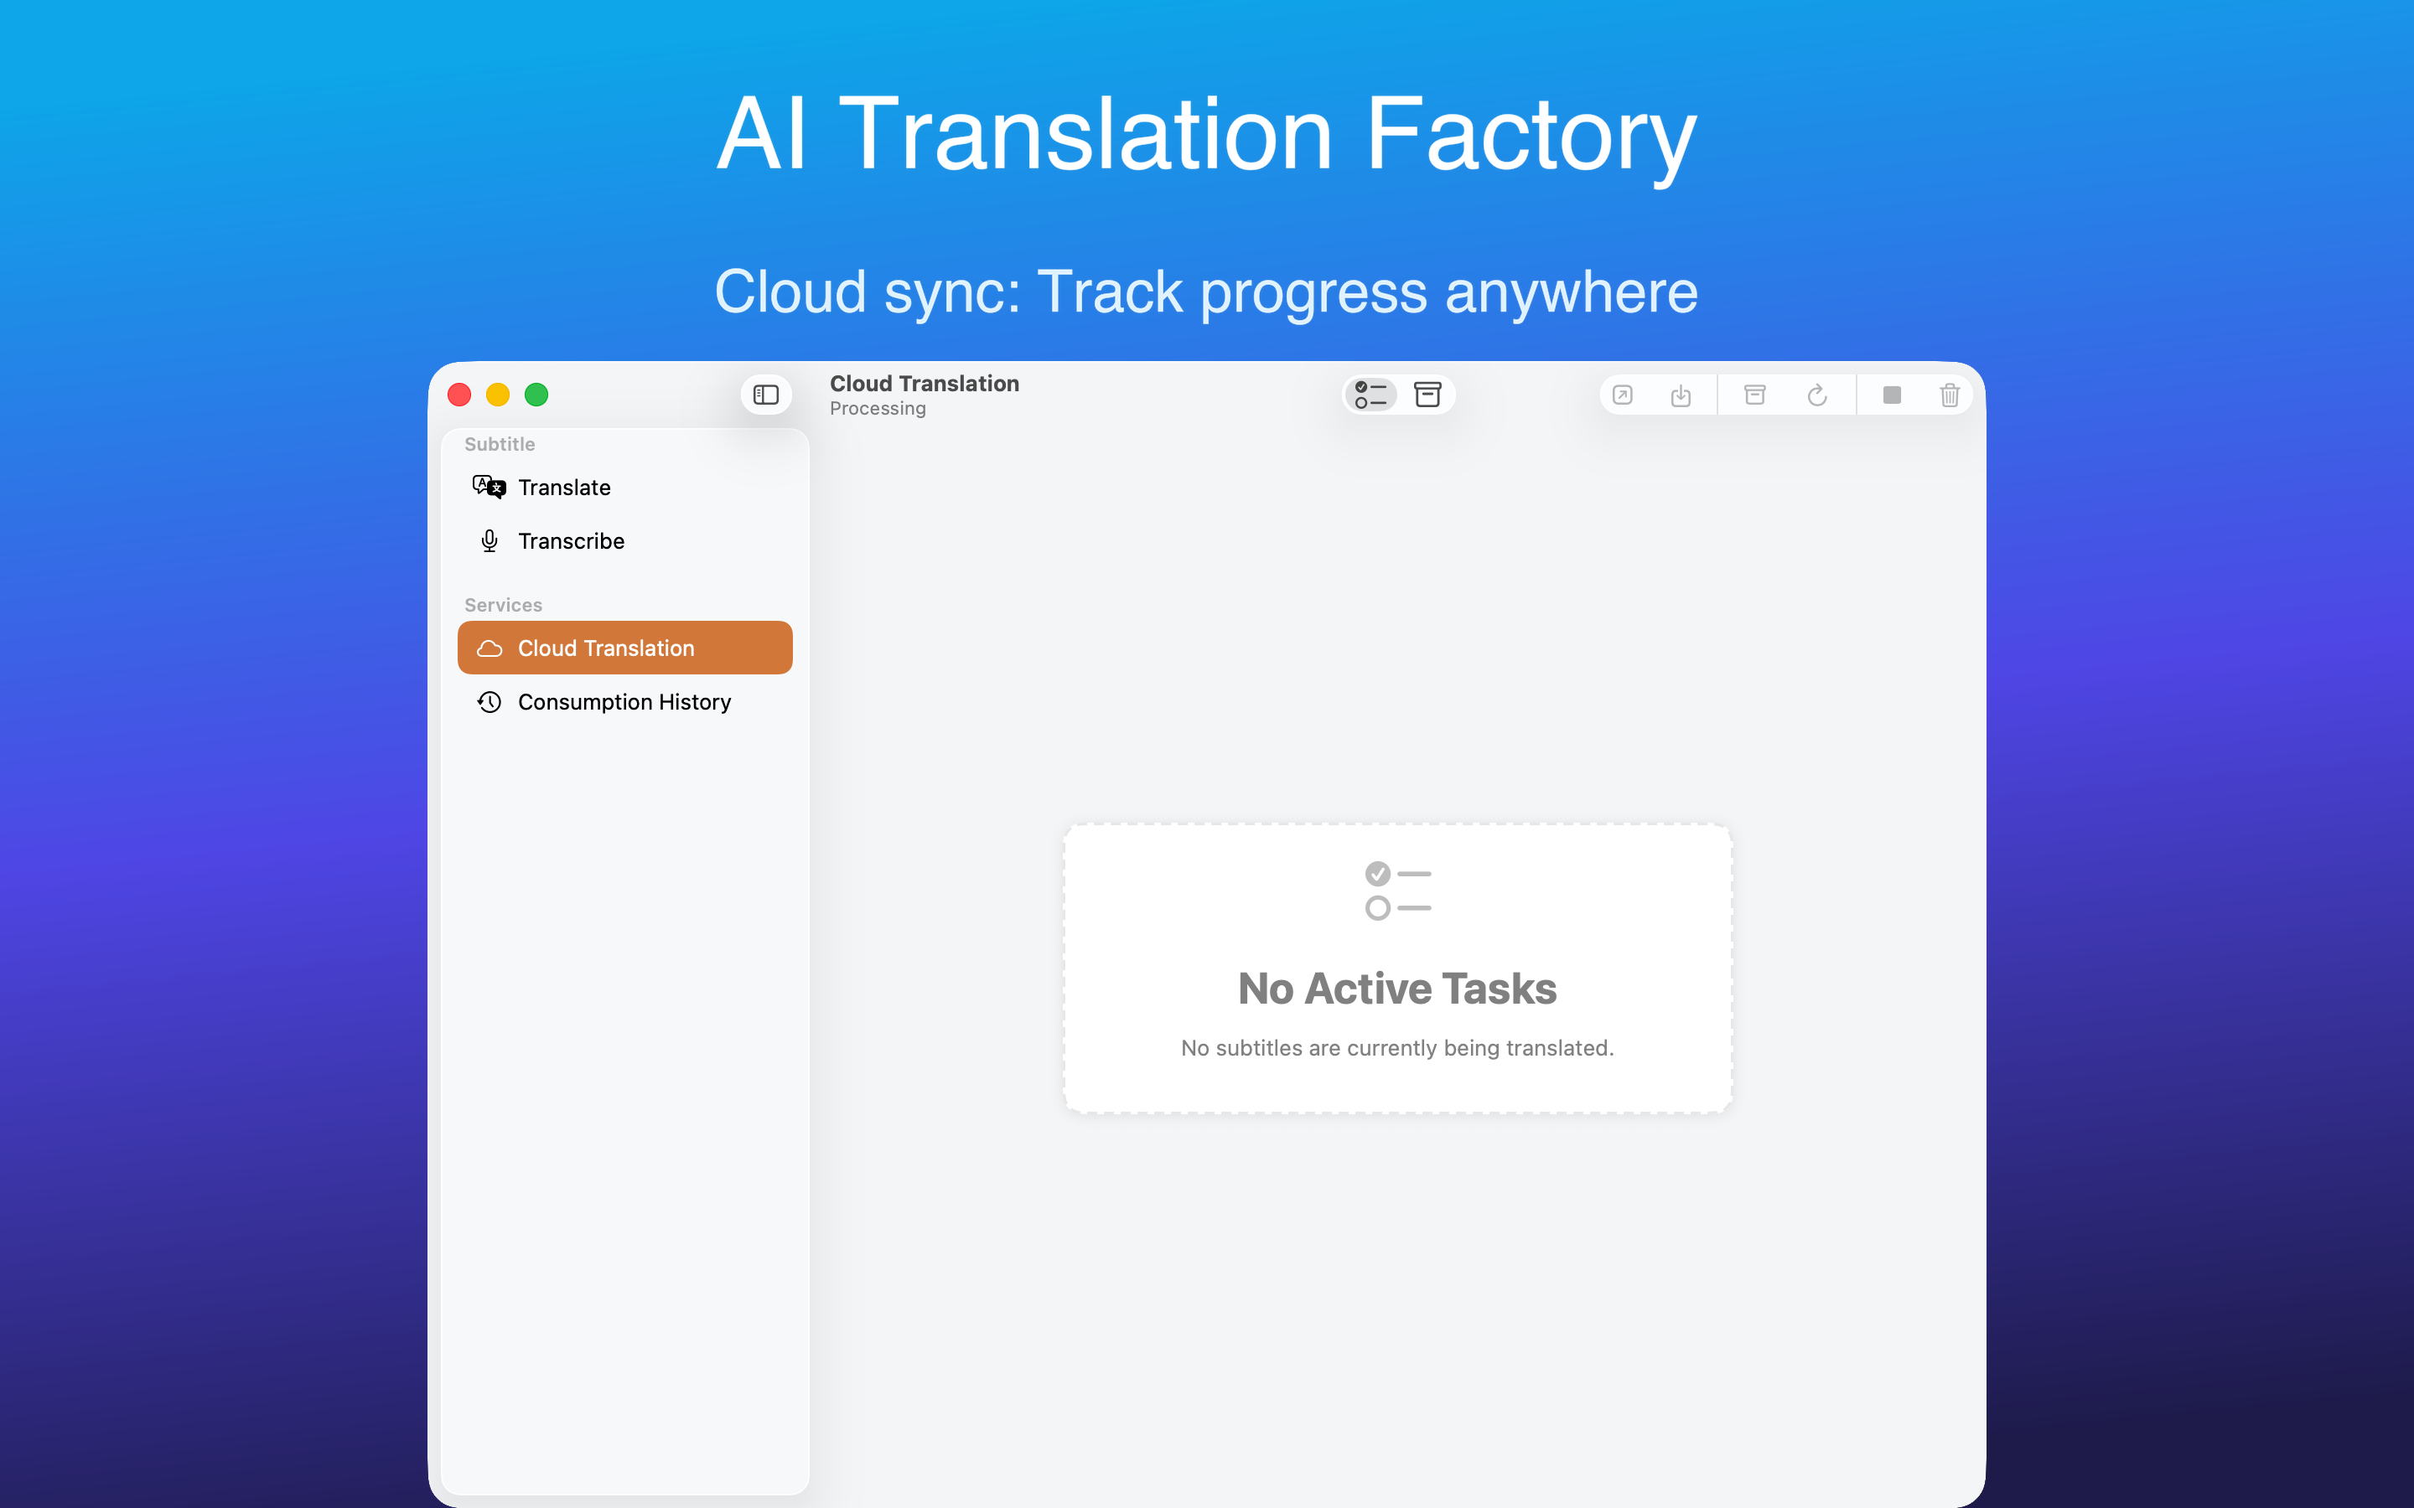Click the Translate speech-bubble icon

tap(489, 488)
